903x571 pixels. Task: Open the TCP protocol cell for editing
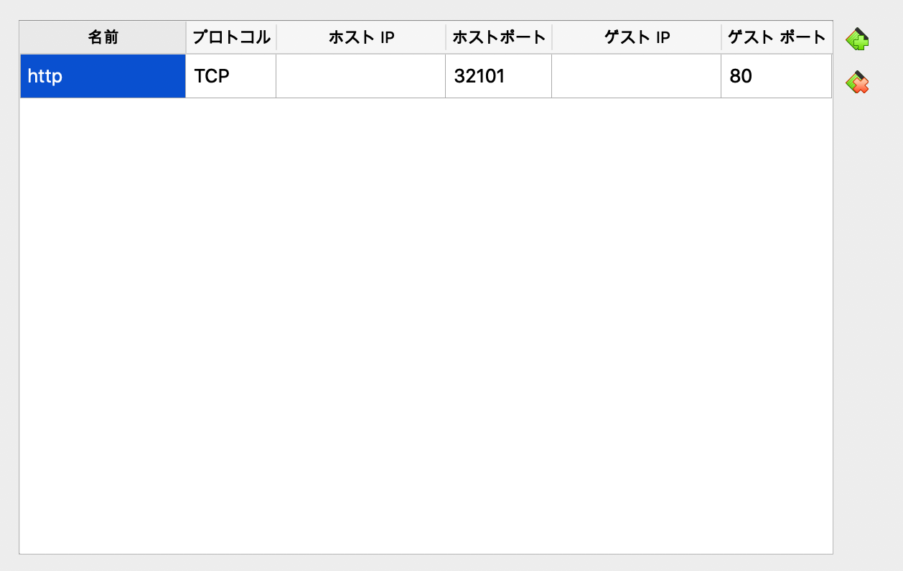coord(230,75)
